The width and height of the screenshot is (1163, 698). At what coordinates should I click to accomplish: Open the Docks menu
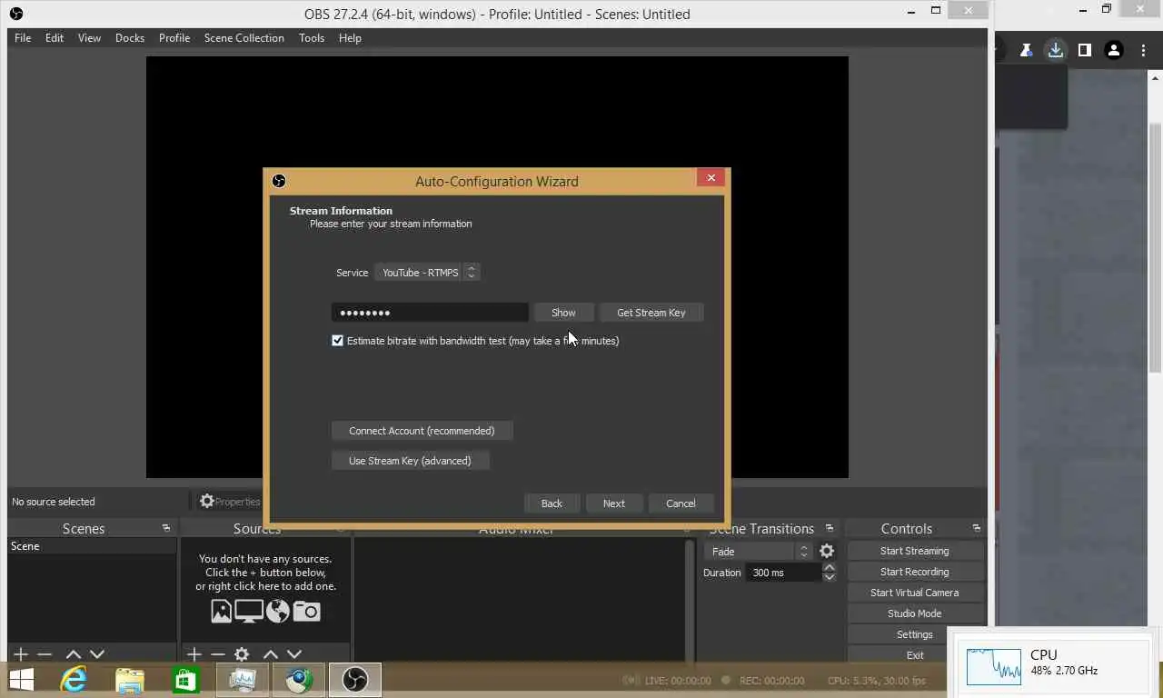pyautogui.click(x=130, y=38)
